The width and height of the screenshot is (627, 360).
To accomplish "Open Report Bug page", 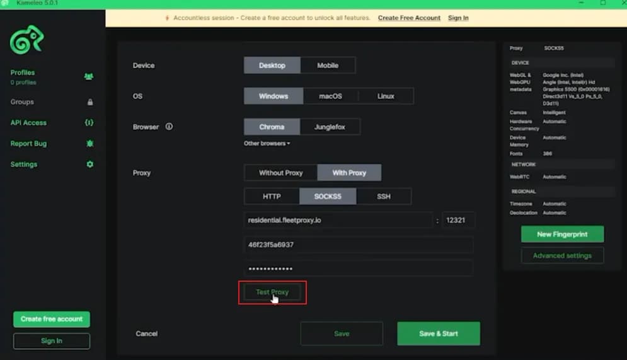I will pos(28,144).
